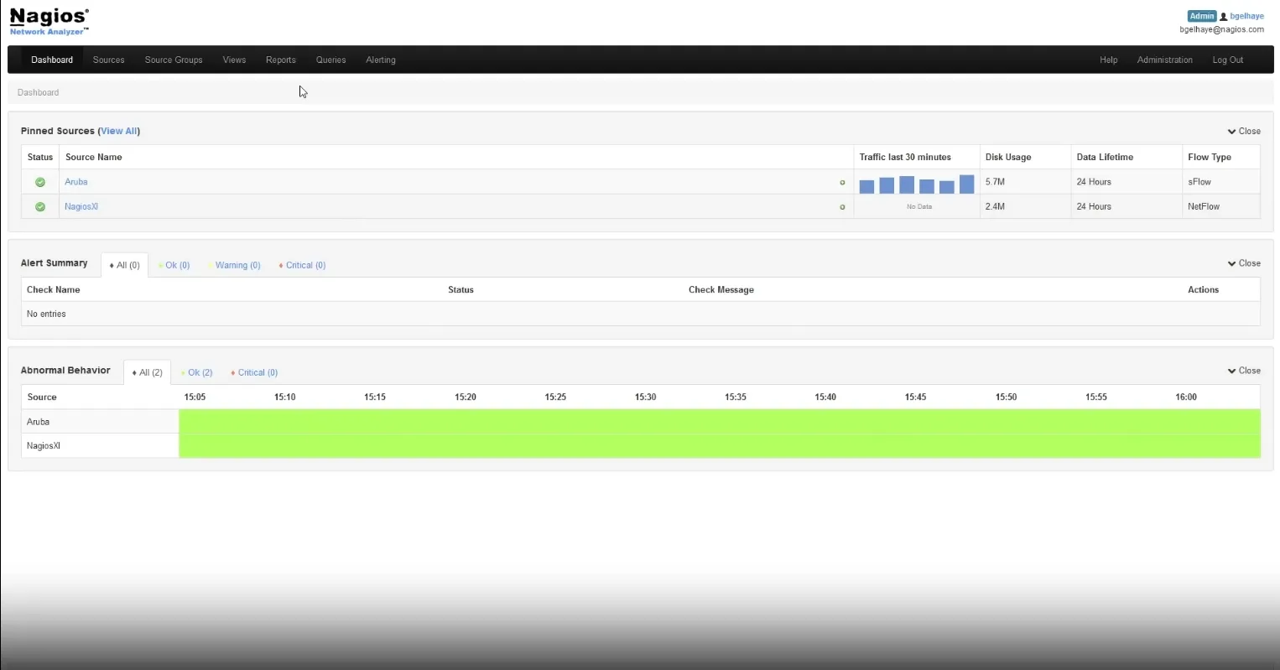The image size is (1280, 670).
Task: Click the 5.7M disk usage value
Action: pyautogui.click(x=995, y=182)
